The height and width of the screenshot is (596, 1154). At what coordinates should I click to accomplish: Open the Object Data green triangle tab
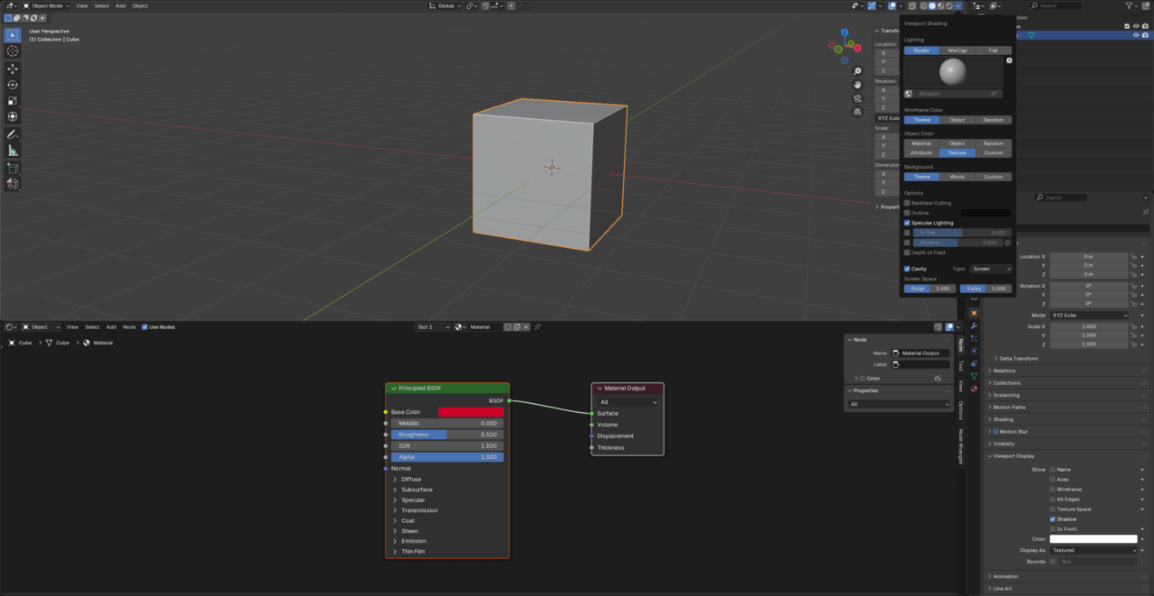click(x=974, y=376)
